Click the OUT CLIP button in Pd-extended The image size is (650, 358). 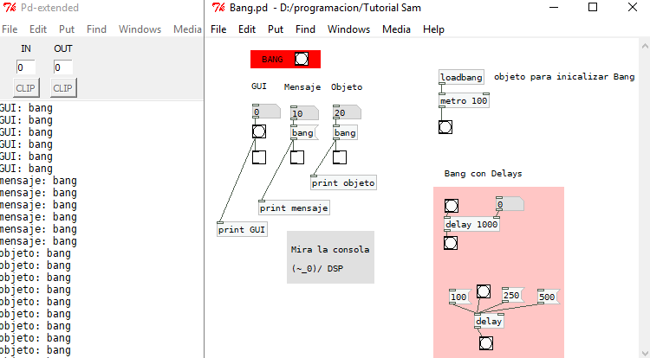(63, 88)
